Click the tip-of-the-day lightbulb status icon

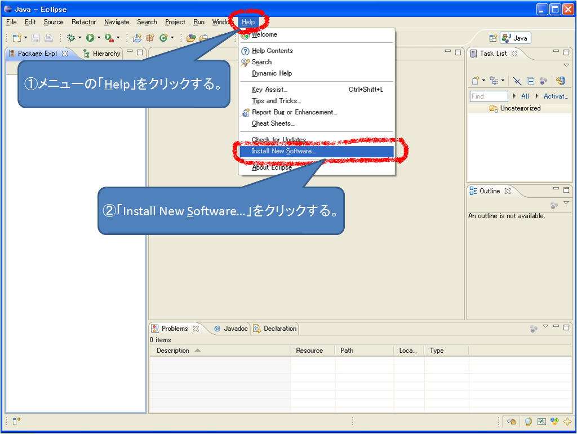click(528, 422)
